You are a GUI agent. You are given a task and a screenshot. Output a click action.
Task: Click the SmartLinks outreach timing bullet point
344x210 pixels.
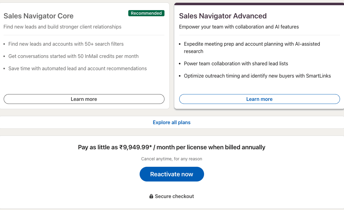click(257, 76)
